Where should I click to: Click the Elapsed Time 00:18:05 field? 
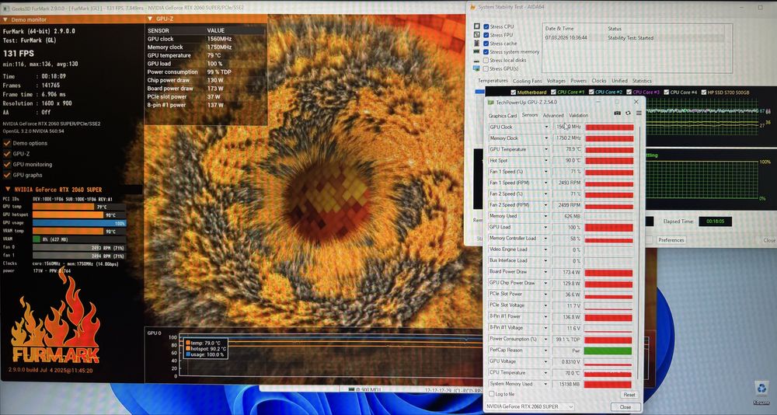point(715,221)
